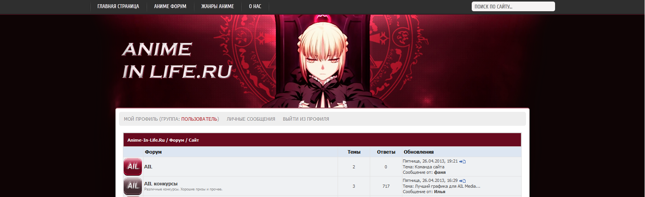Open AIL конкурсы forum link

coord(161,184)
